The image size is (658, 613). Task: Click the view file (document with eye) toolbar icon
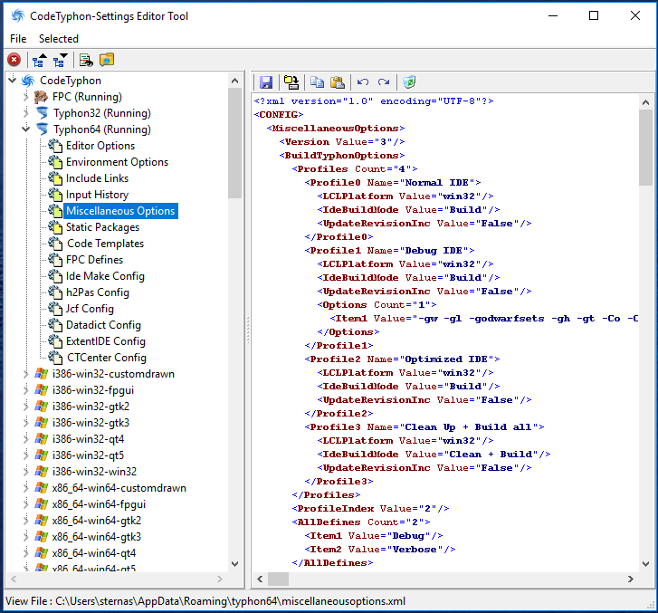coord(86,60)
